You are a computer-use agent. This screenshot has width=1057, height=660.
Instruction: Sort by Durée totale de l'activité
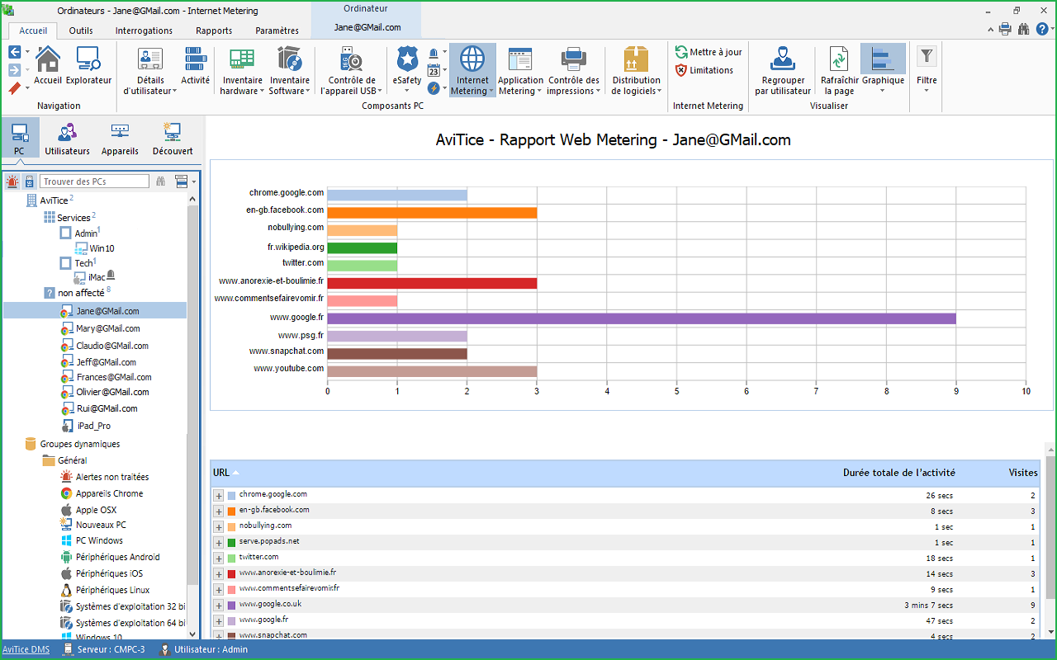pyautogui.click(x=898, y=473)
